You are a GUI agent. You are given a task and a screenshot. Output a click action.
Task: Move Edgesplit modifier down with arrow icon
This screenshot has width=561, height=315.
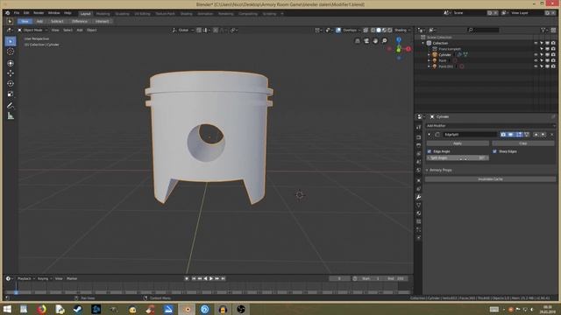pos(543,135)
